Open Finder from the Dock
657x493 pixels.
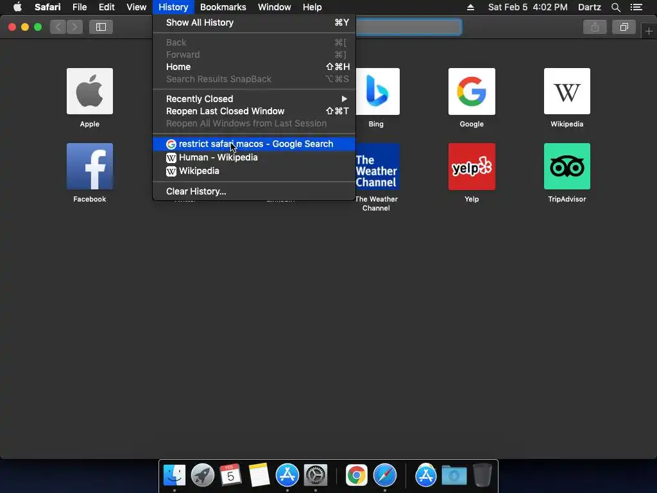[175, 475]
